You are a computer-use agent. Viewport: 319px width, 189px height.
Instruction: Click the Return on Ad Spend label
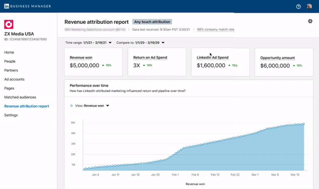150,57
